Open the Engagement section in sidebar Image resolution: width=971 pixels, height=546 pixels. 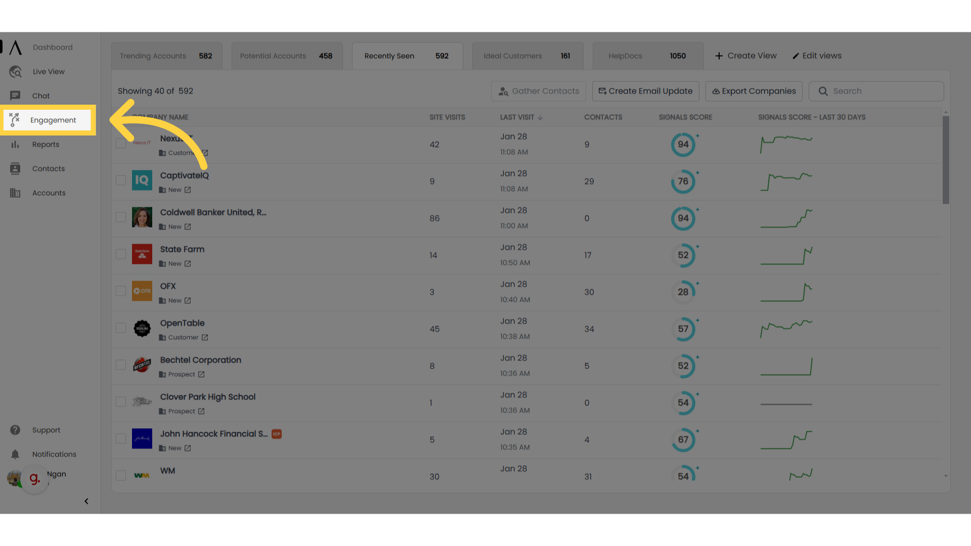(x=48, y=120)
